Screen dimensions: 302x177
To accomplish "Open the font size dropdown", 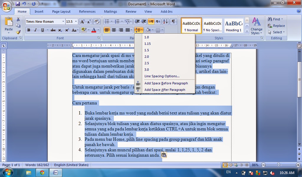I will [x=76, y=22].
